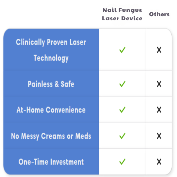This screenshot has width=177, height=177.
Task: Click the X mark for Clinically Proven Laser Technology
Action: 159,50
